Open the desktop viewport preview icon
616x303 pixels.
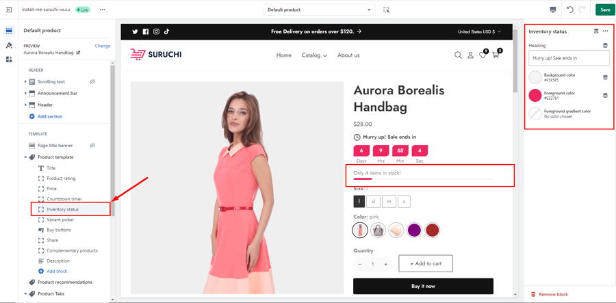[x=553, y=10]
